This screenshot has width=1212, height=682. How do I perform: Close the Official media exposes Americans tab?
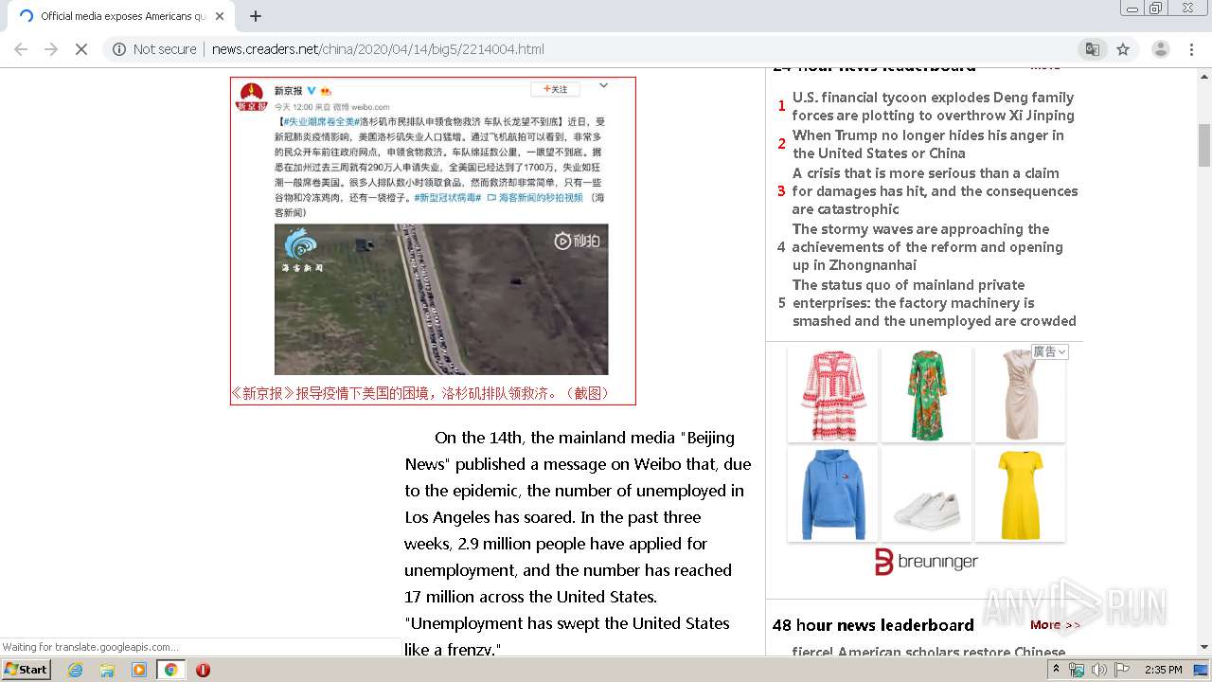coord(220,16)
